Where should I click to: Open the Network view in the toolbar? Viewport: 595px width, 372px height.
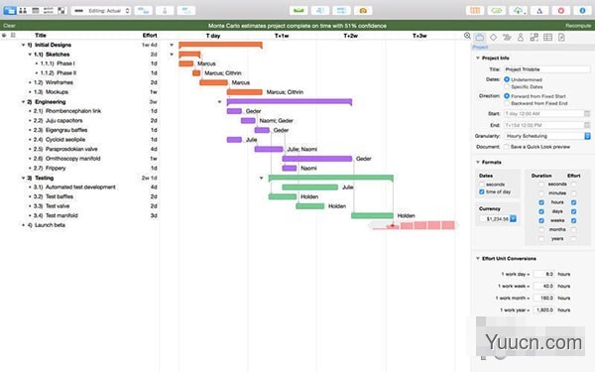(49, 11)
